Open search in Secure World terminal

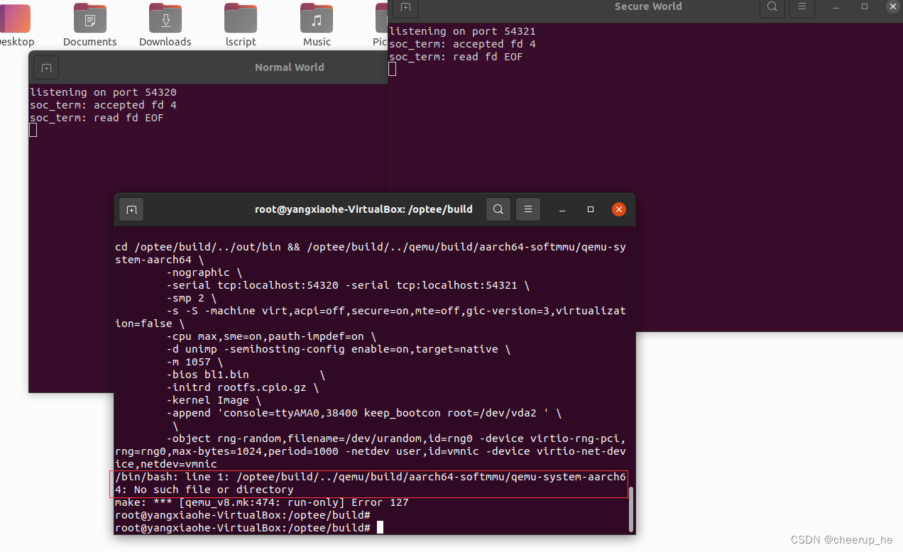[772, 7]
